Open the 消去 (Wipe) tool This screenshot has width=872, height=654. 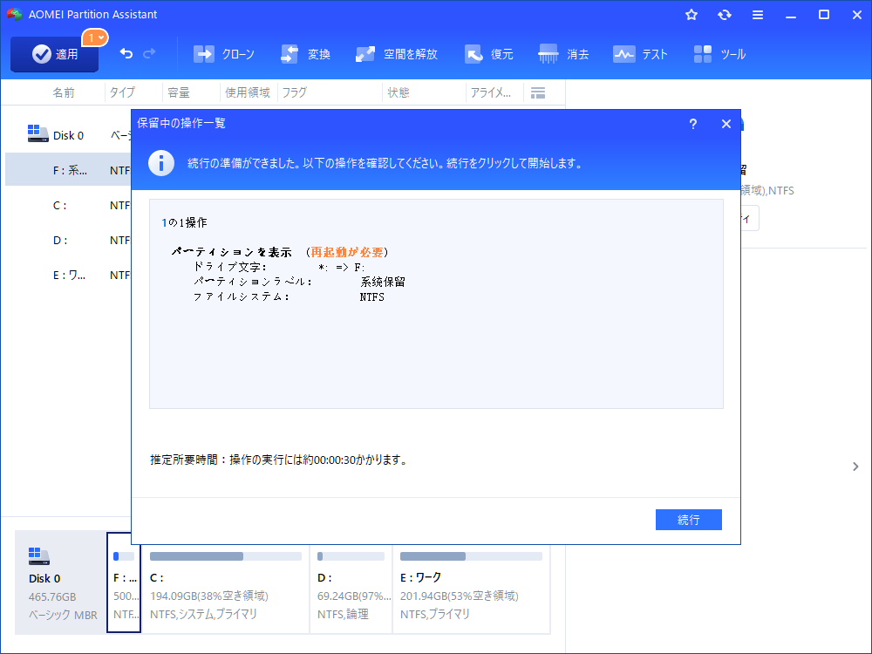click(563, 54)
